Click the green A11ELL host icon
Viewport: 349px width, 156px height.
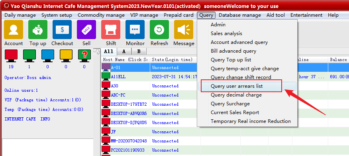click(106, 77)
